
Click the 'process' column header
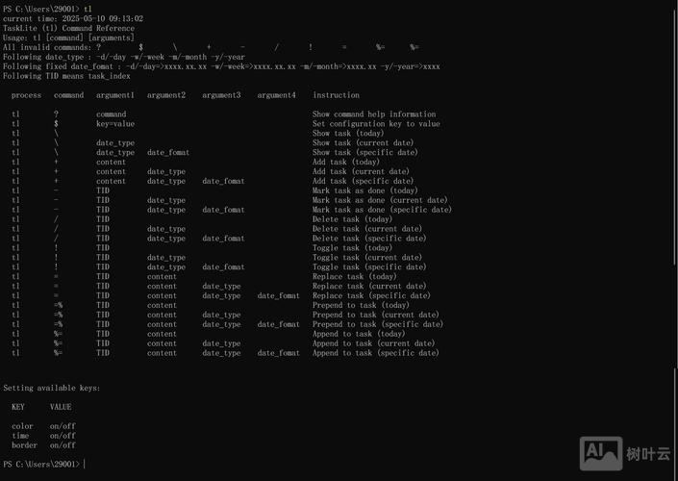[x=26, y=95]
